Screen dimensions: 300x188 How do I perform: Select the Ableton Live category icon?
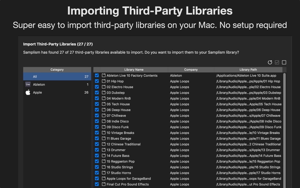pos(28,85)
